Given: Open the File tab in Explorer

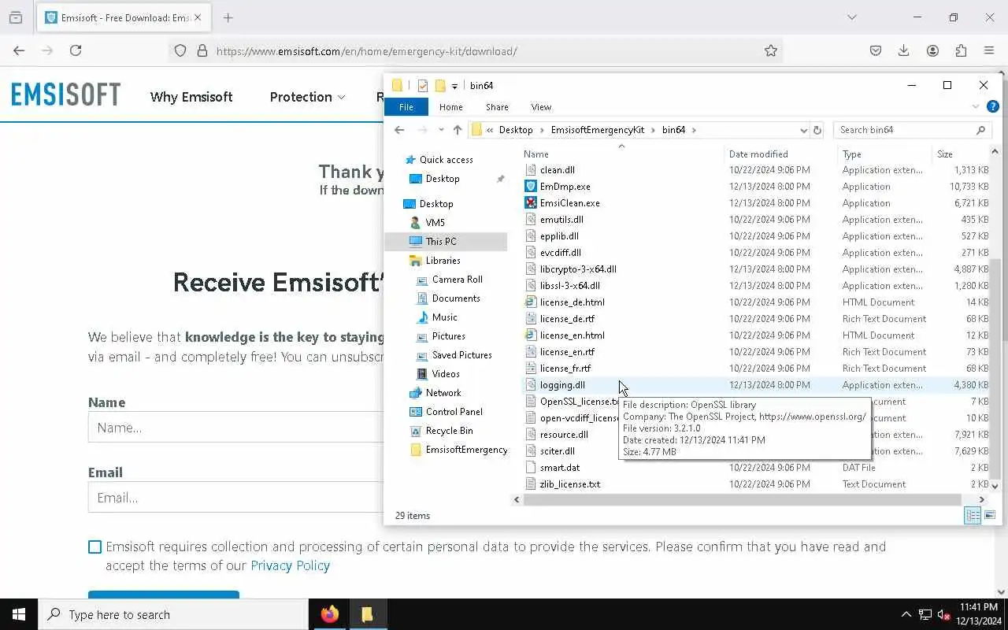Looking at the screenshot, I should 406,107.
